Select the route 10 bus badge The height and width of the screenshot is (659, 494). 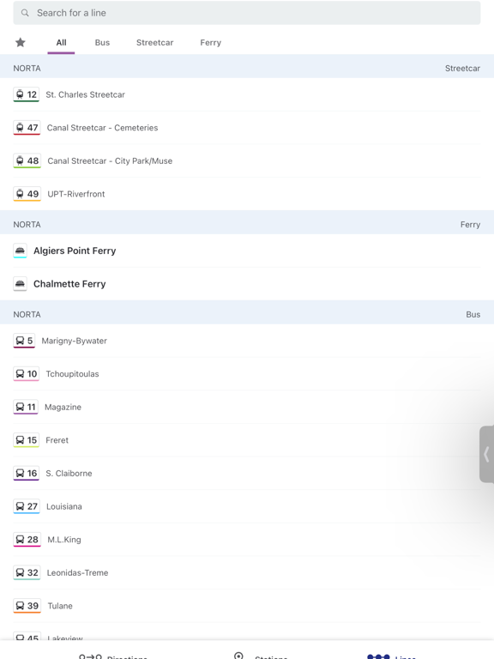[26, 374]
